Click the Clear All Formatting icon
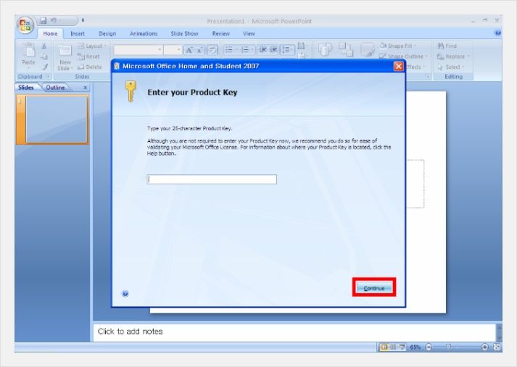The height and width of the screenshot is (367, 517). (212, 50)
